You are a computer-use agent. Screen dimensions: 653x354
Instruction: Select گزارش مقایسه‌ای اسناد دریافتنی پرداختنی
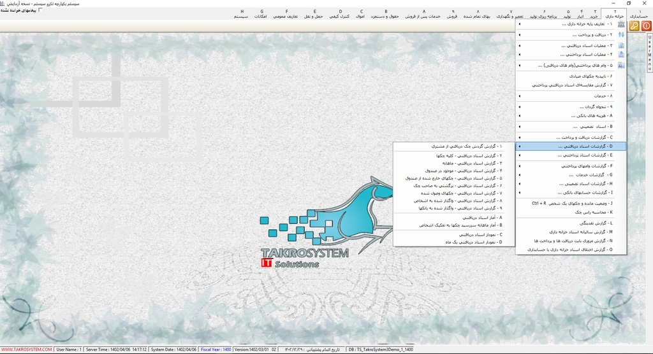point(571,85)
